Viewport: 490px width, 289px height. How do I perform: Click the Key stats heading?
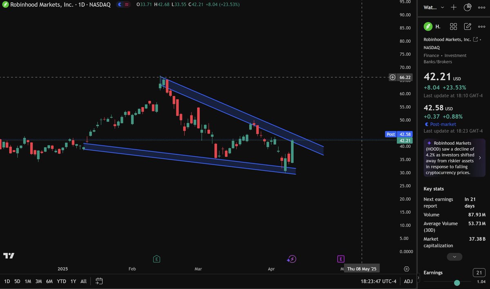(x=434, y=189)
